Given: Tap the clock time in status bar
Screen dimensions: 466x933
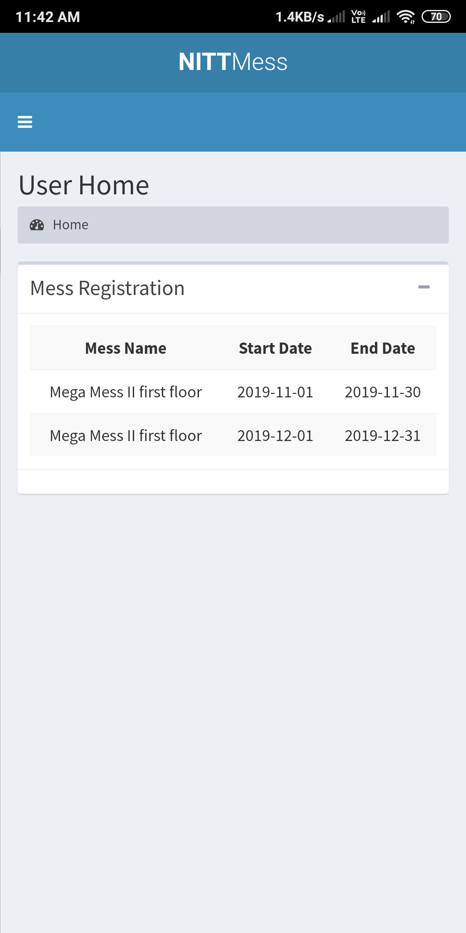Looking at the screenshot, I should click(48, 17).
